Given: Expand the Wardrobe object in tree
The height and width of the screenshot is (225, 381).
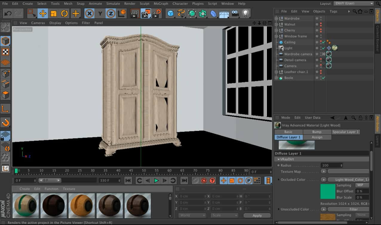Looking at the screenshot, I should click(x=276, y=18).
